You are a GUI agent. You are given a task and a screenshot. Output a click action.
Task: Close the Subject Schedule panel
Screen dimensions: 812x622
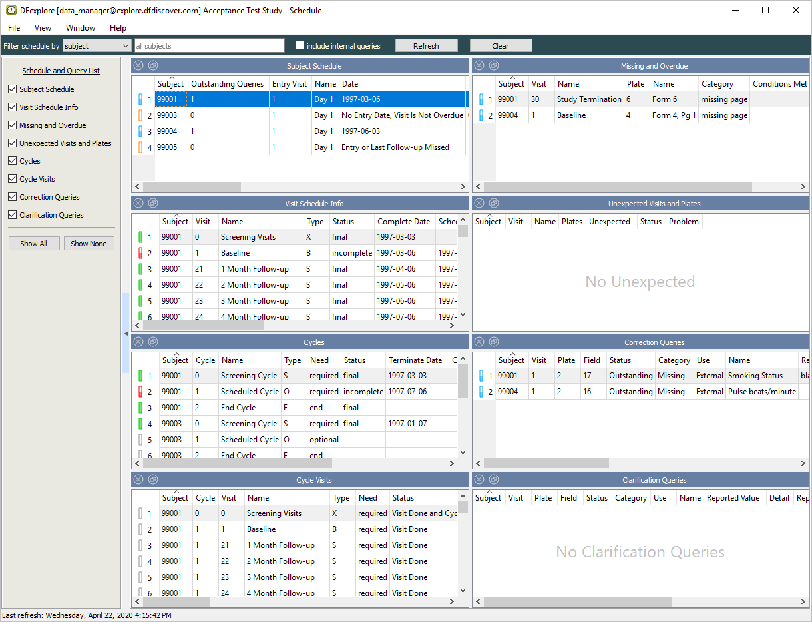138,65
